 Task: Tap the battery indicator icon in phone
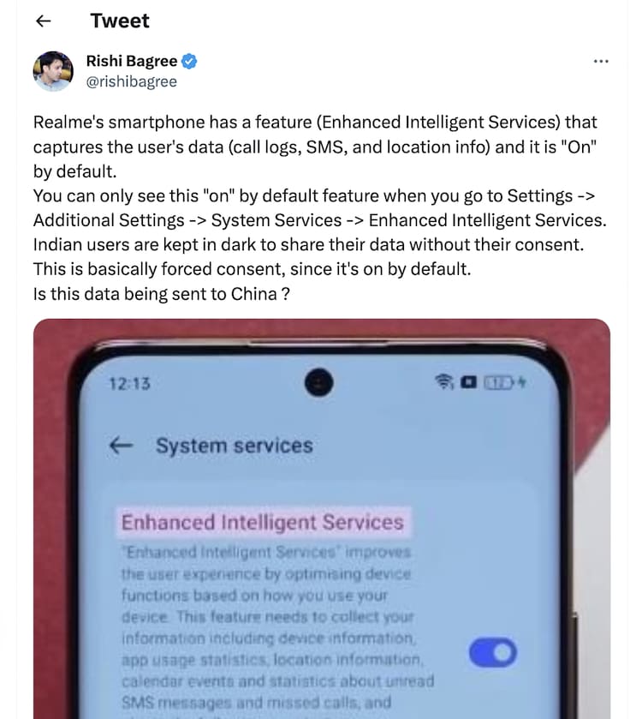coord(500,382)
